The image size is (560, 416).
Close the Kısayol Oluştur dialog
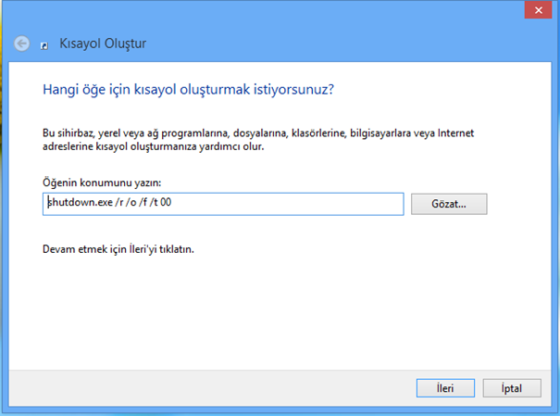coord(538,10)
